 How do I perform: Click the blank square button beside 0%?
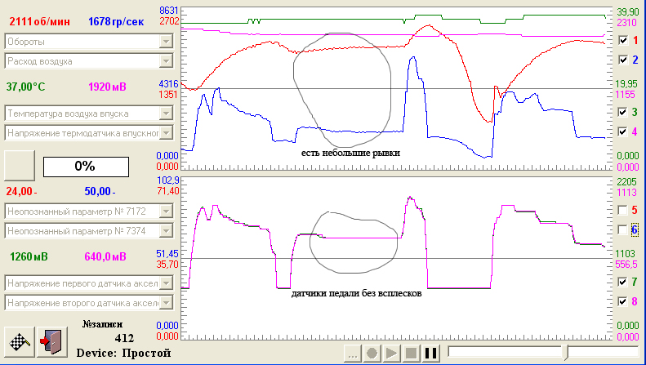tap(20, 166)
